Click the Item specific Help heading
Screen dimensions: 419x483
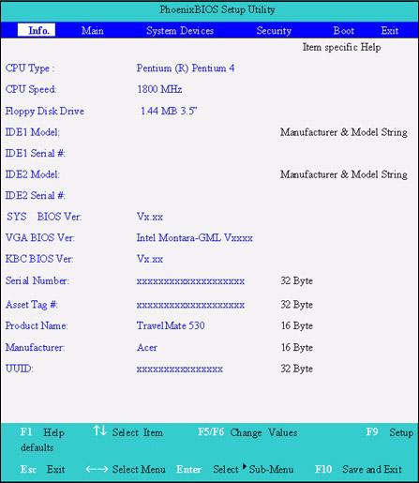pos(341,48)
